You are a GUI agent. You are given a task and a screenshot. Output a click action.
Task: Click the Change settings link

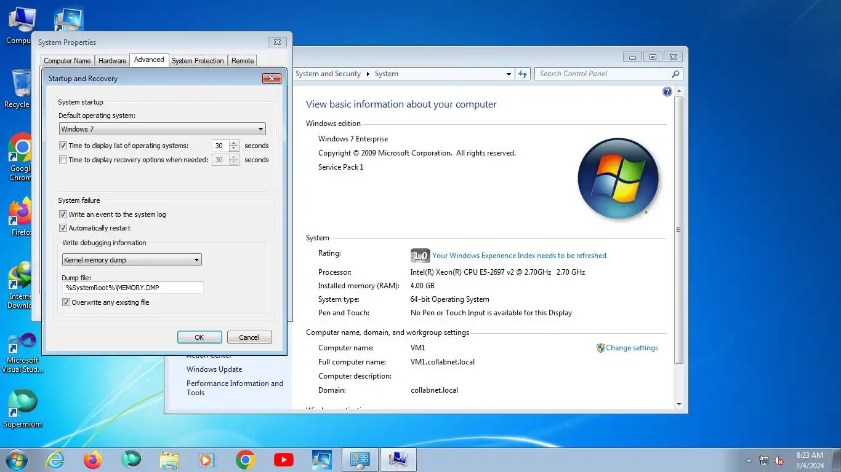tap(632, 348)
